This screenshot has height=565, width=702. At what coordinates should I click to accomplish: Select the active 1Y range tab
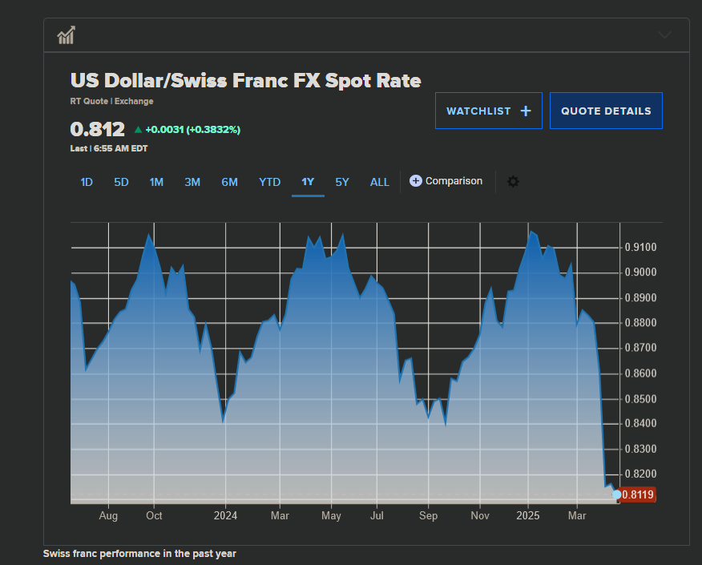pyautogui.click(x=308, y=182)
